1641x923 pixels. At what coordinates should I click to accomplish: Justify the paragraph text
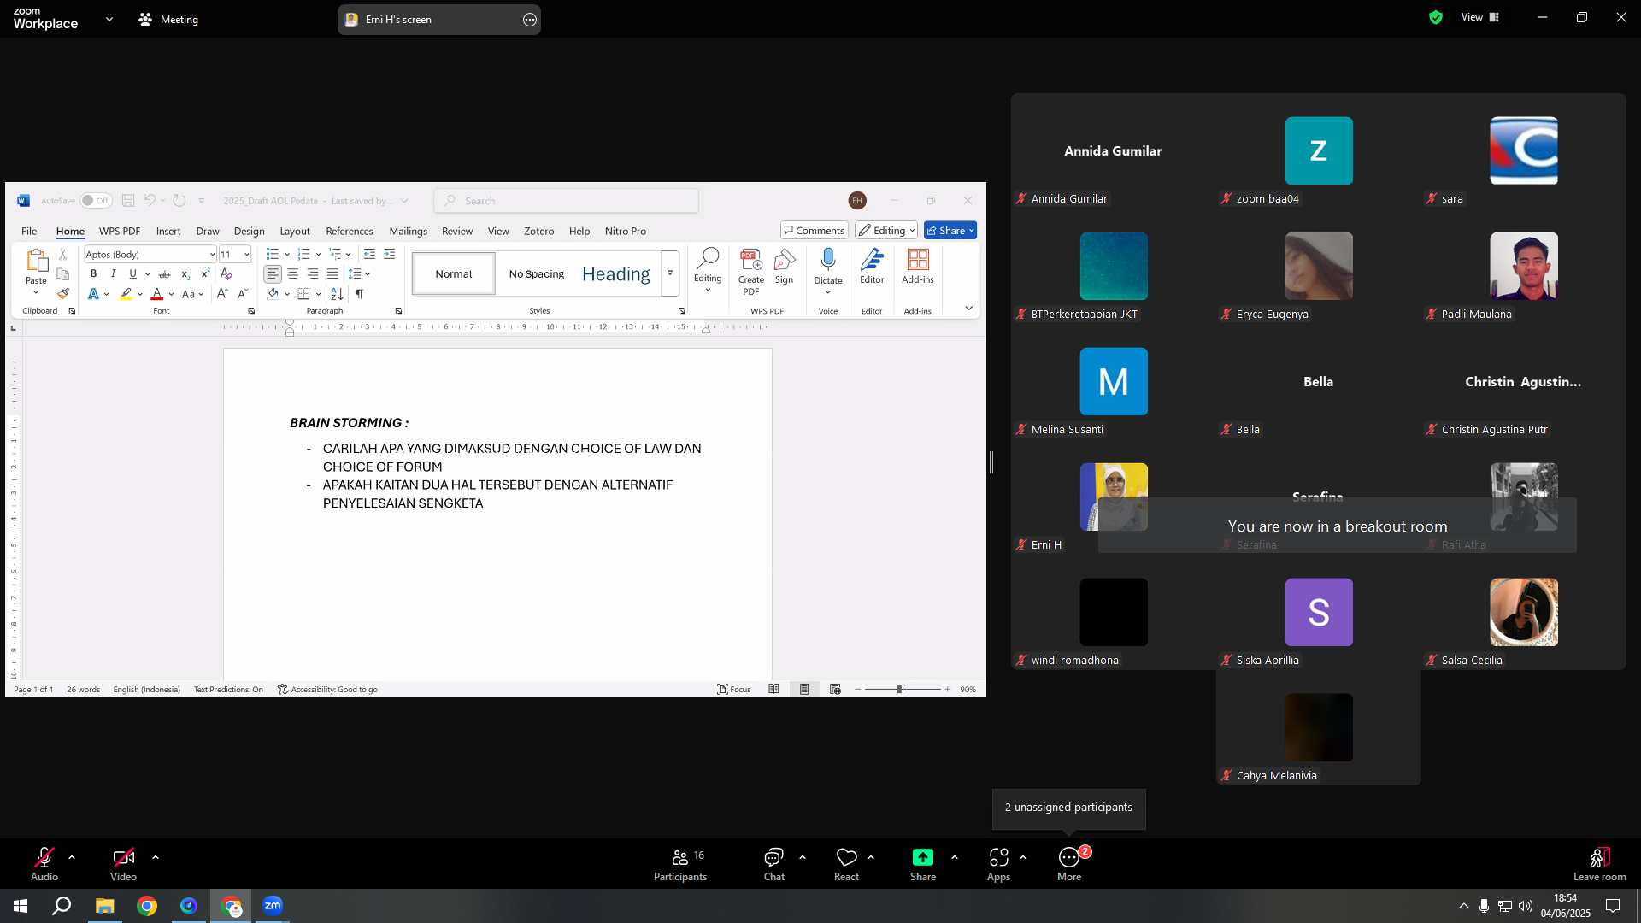pyautogui.click(x=332, y=274)
